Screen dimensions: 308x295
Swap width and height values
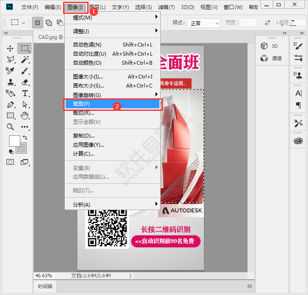267,23
